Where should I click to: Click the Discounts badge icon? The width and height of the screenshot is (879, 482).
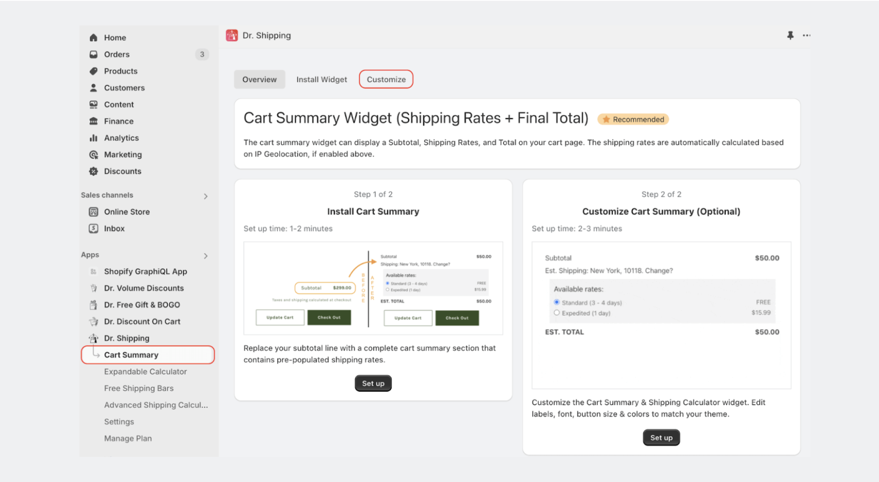(93, 171)
